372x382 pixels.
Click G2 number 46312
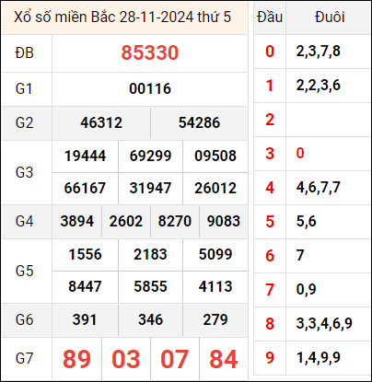tap(101, 122)
